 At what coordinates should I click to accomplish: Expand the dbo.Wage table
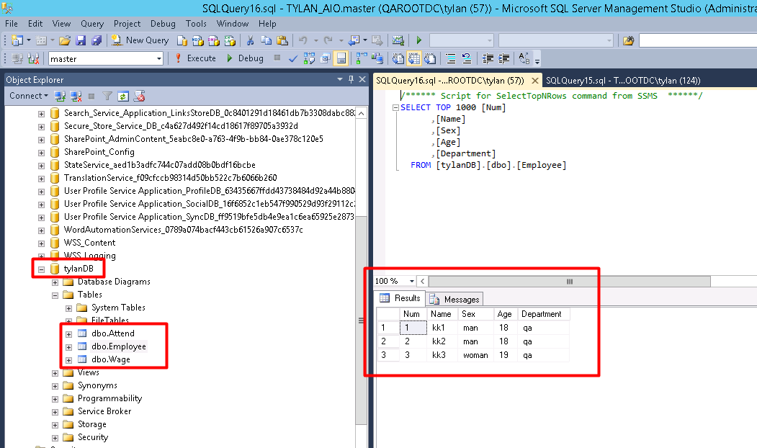coord(68,360)
